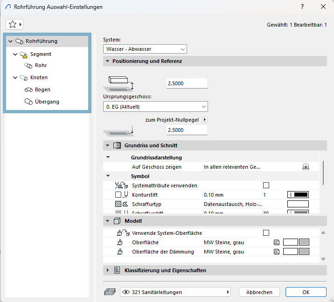Image resolution: width=334 pixels, height=302 pixels.
Task: Open the help question mark
Action: (x=302, y=7)
